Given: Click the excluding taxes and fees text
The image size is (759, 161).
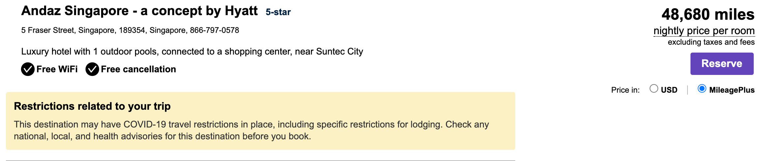Looking at the screenshot, I should (x=711, y=42).
